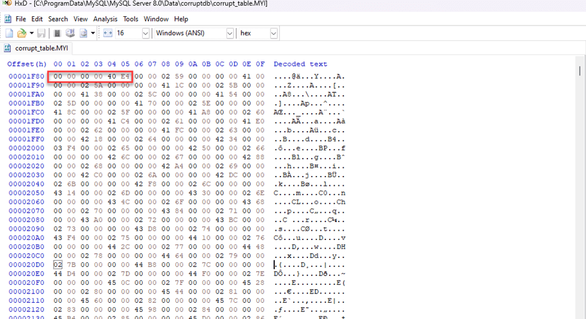Click the Open disk icon
This screenshot has width=586, height=319.
point(70,33)
